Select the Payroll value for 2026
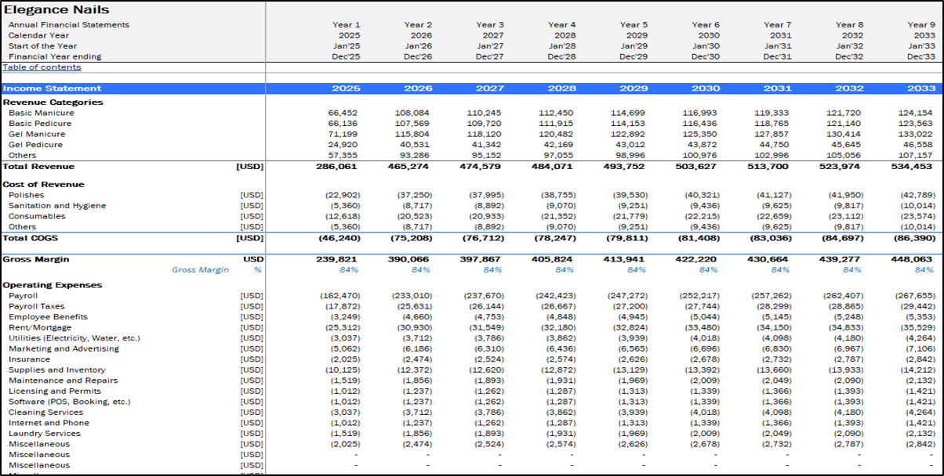This screenshot has height=476, width=944. click(x=412, y=296)
